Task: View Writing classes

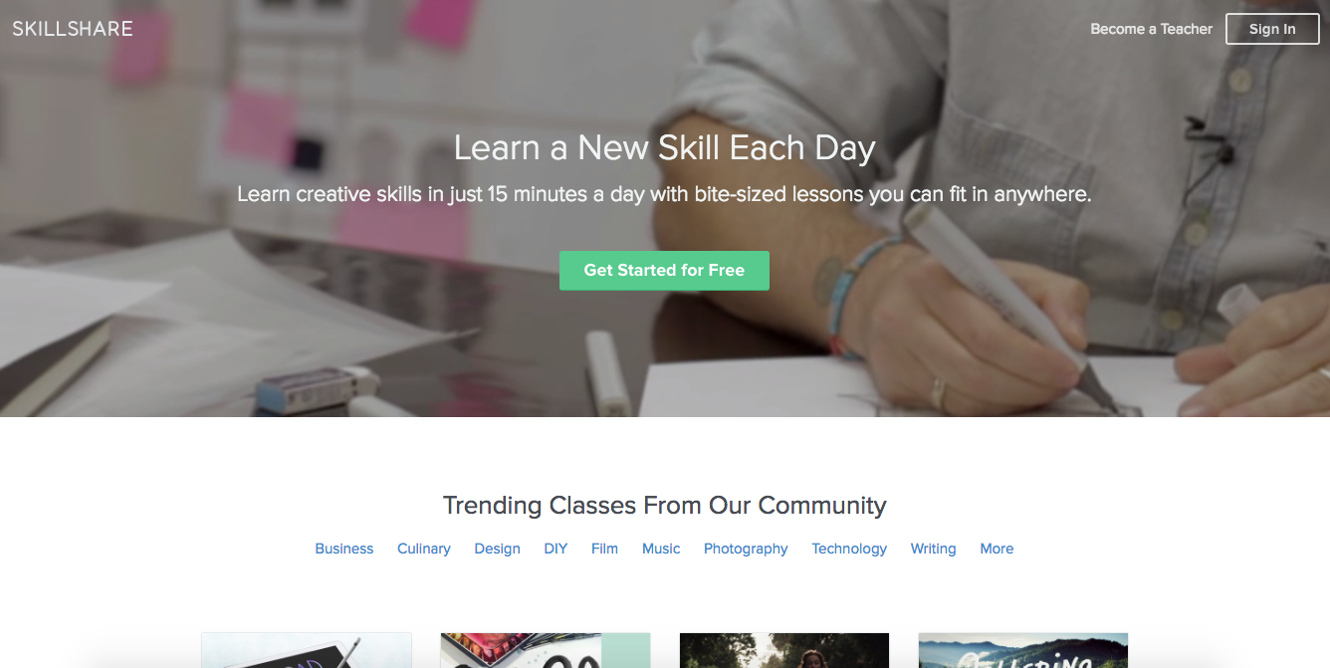Action: 933,549
